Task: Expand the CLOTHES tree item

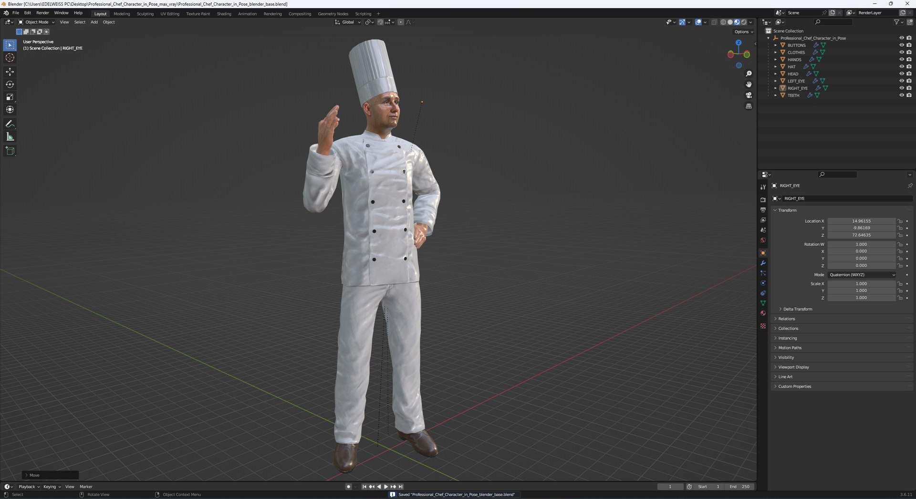Action: (x=776, y=52)
